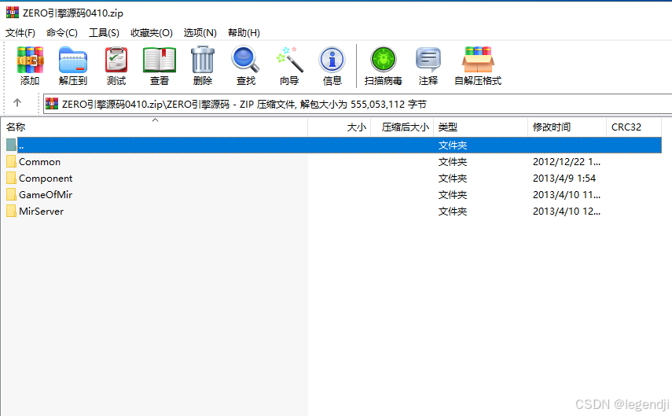
Task: Show archive 信息 (Info) icon
Action: (332, 60)
